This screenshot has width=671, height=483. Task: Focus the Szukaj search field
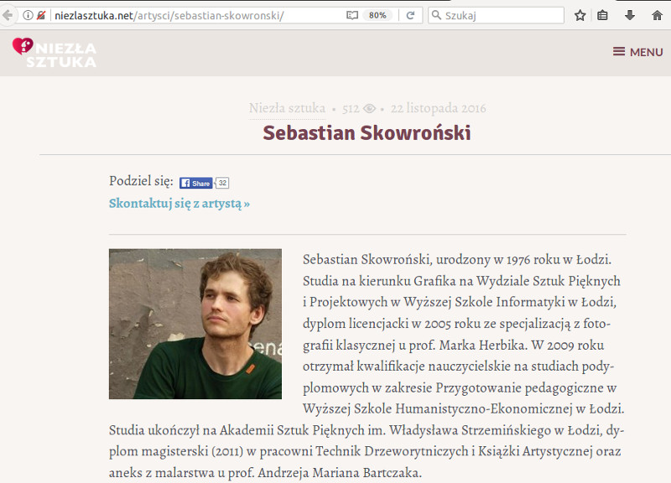[x=496, y=15]
